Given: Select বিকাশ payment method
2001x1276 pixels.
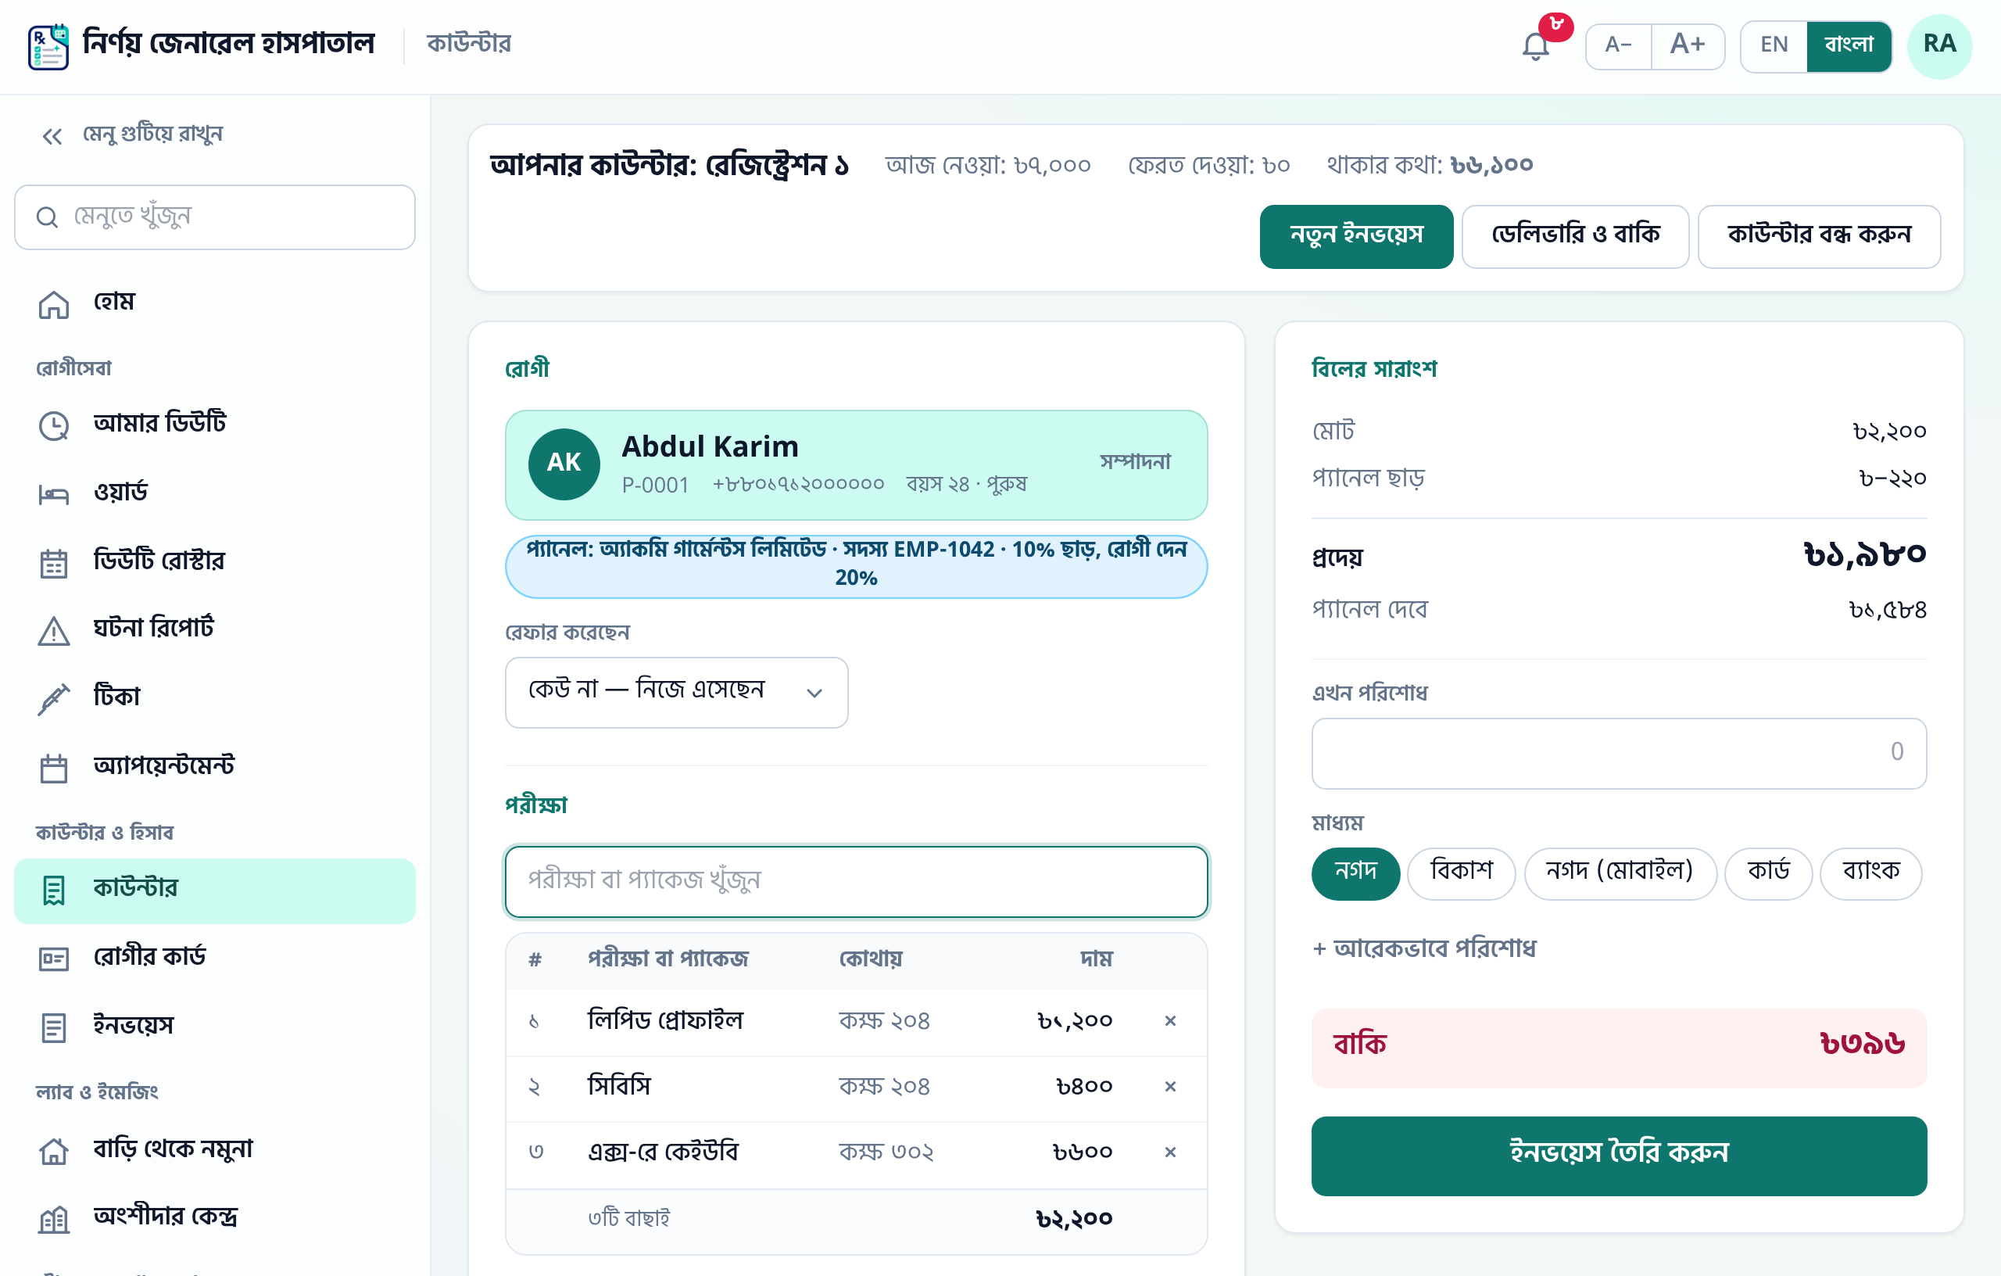Looking at the screenshot, I should (1461, 873).
